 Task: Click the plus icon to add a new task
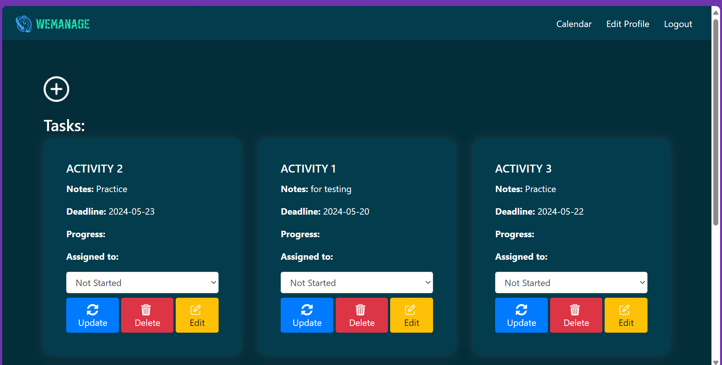point(56,89)
